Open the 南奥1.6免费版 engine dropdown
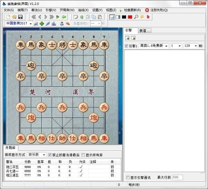Screen dimensions: 208x189 click(x=166, y=46)
